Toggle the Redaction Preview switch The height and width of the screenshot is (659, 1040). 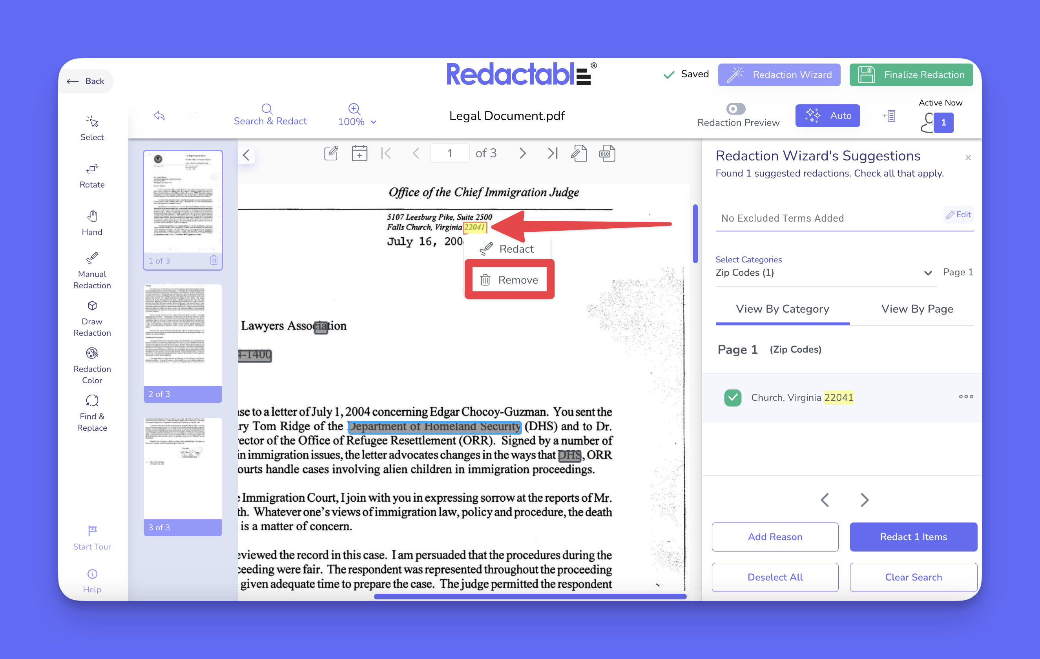[735, 109]
